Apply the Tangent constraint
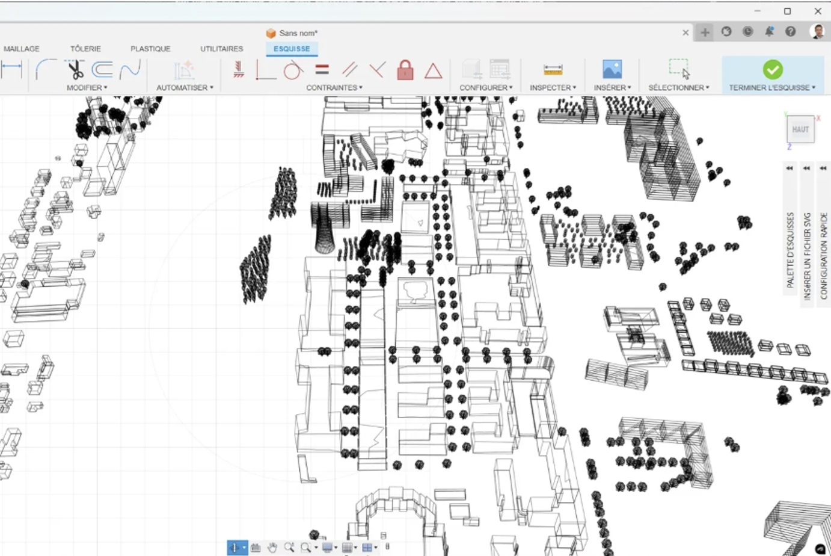Image resolution: width=831 pixels, height=556 pixels. point(293,70)
